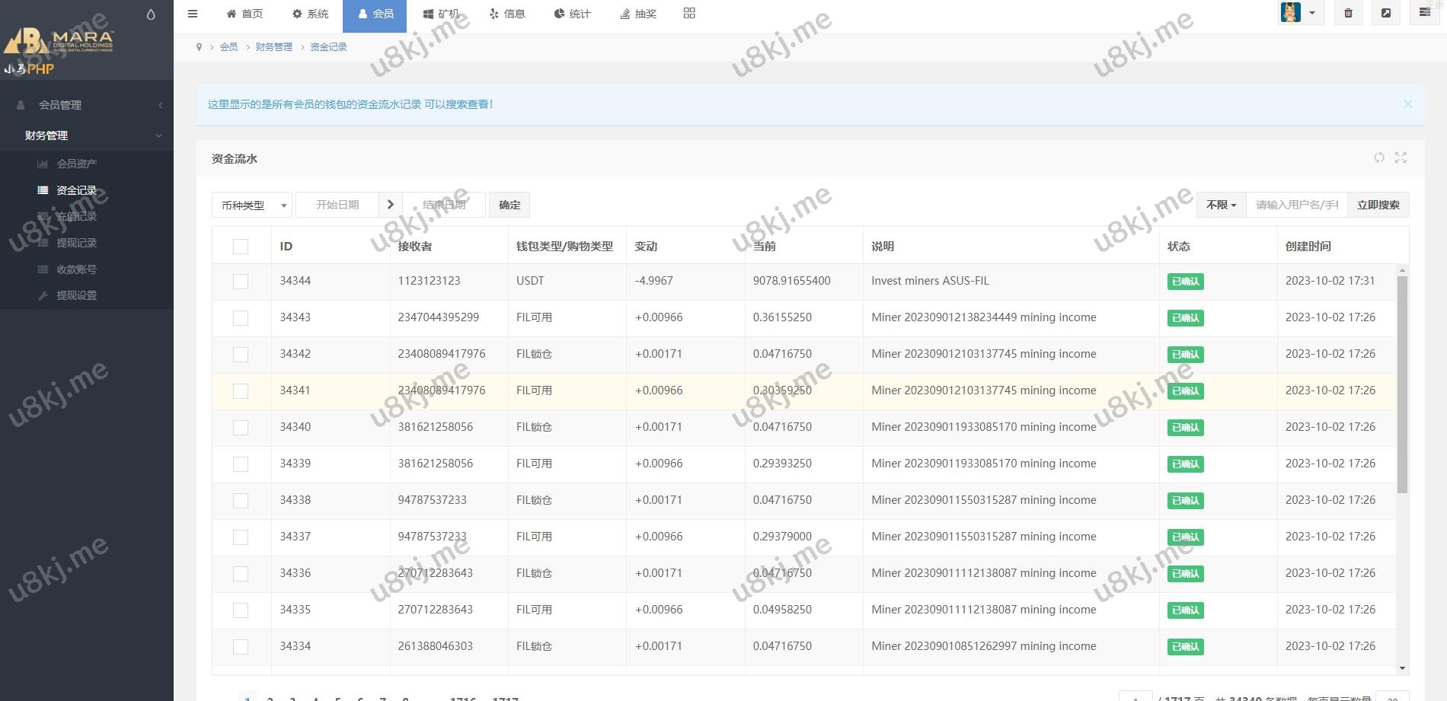Click the water drop theme icon
1447x701 pixels.
tap(151, 14)
